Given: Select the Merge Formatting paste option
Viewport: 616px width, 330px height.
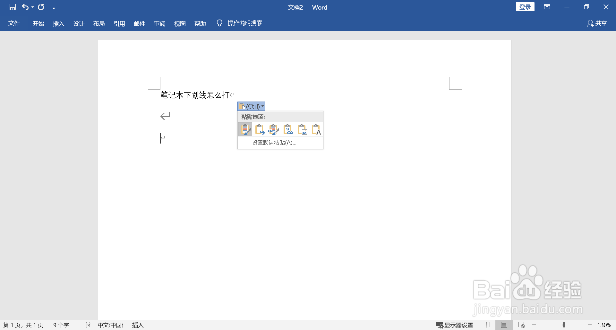Looking at the screenshot, I should coord(260,129).
